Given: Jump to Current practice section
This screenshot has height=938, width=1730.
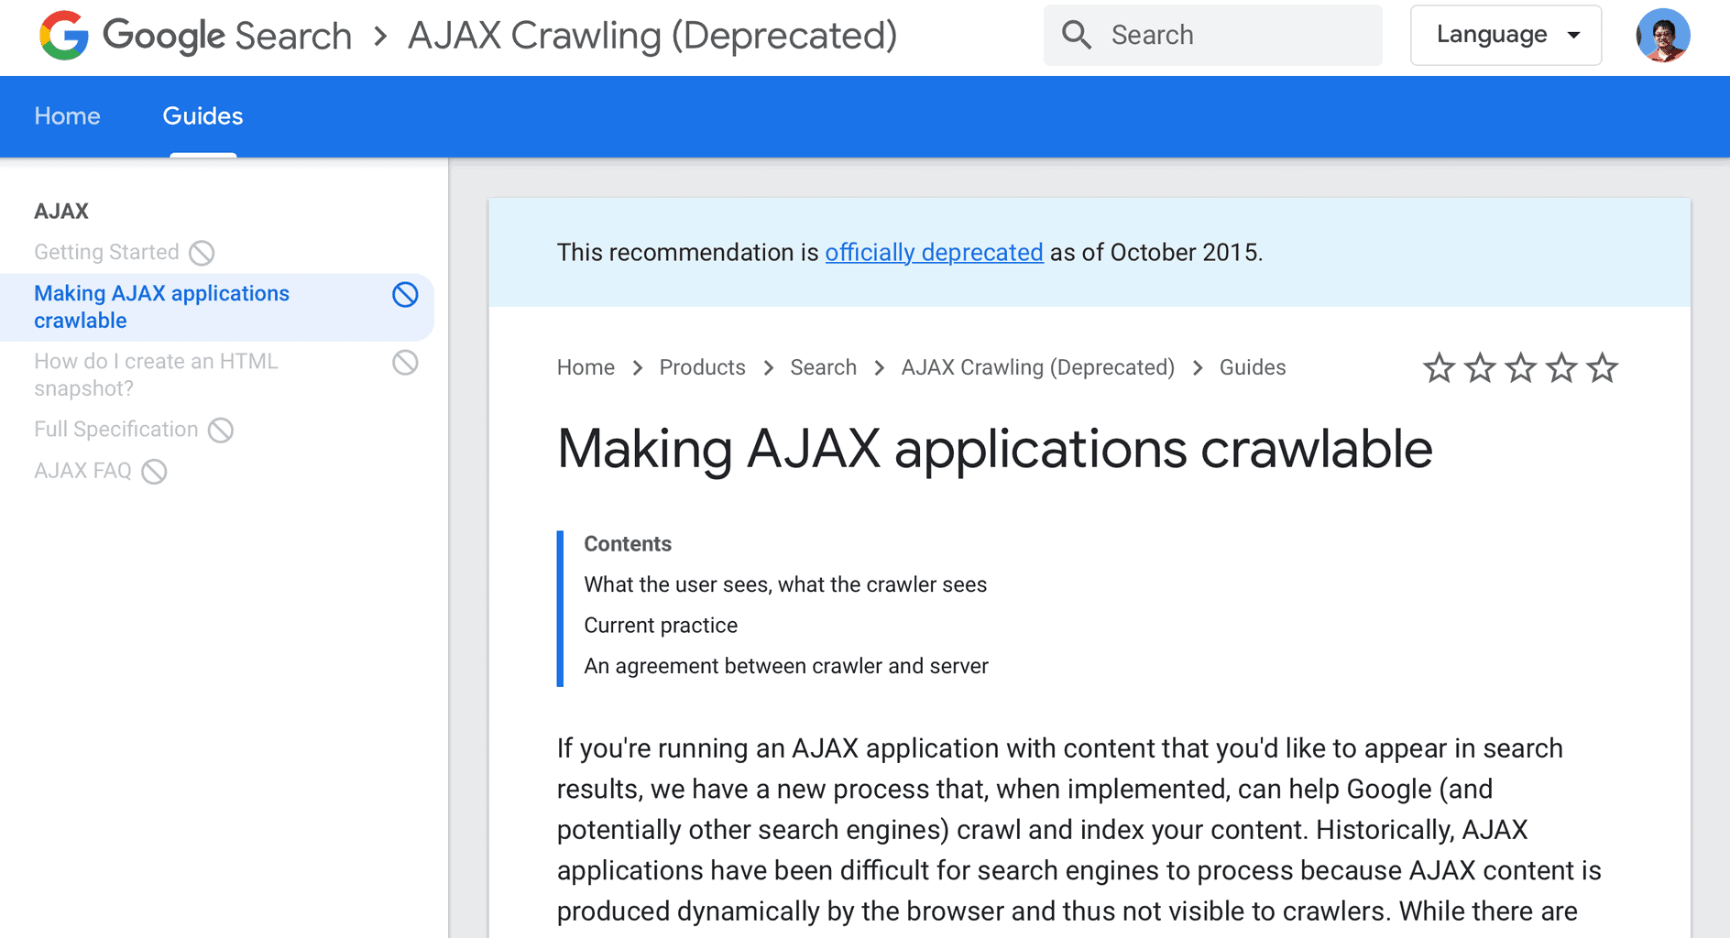Looking at the screenshot, I should 661,626.
